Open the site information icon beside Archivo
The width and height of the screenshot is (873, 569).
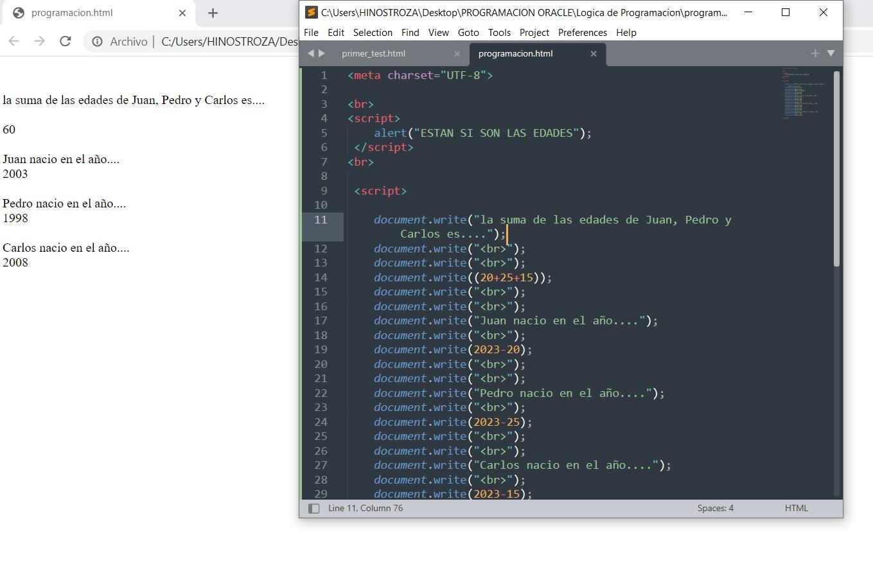pos(98,41)
